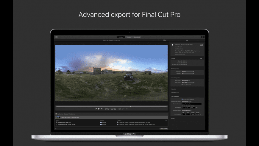The image size is (259, 146).
Task: Switch to the Current tab
Action: tap(121, 37)
